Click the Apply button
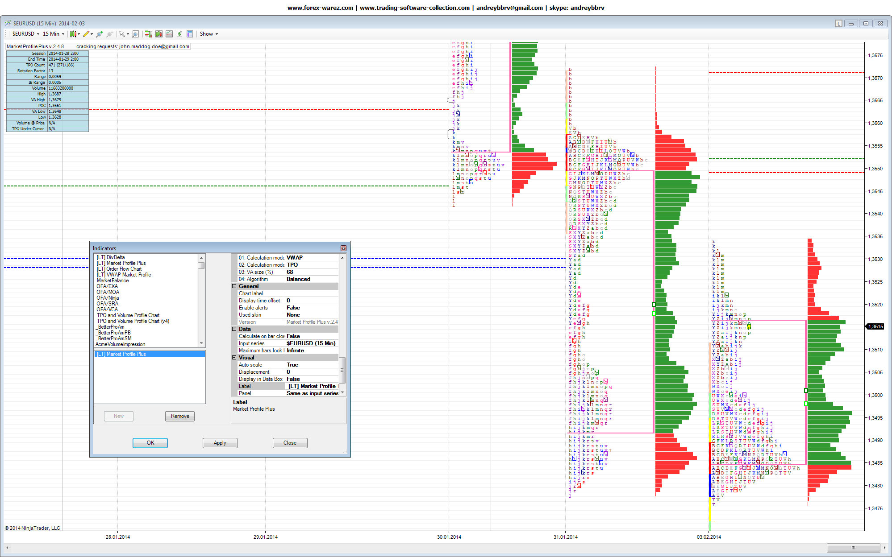Image resolution: width=892 pixels, height=557 pixels. point(220,443)
